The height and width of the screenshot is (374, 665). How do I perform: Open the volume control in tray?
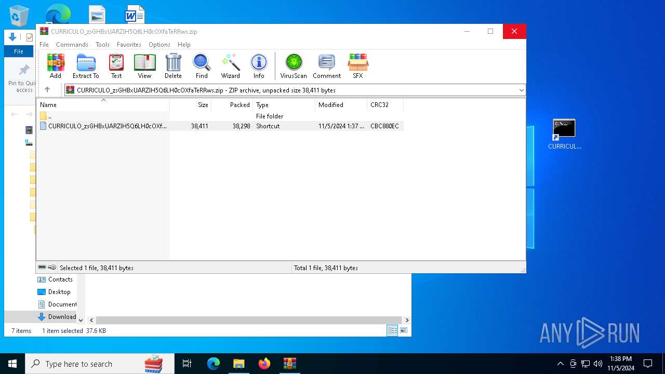click(598, 364)
